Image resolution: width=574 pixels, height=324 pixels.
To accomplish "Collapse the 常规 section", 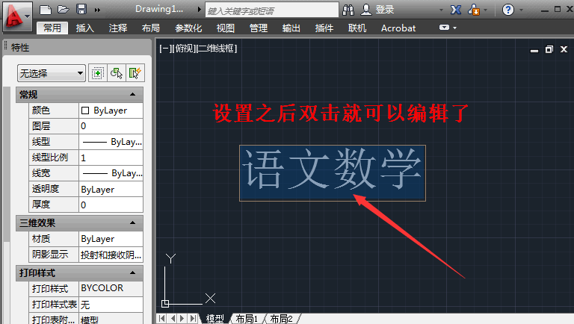I will point(132,95).
